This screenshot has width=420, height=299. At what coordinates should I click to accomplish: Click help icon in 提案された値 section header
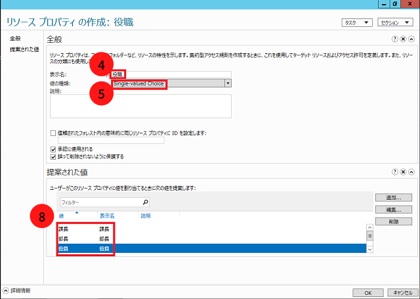(x=394, y=172)
